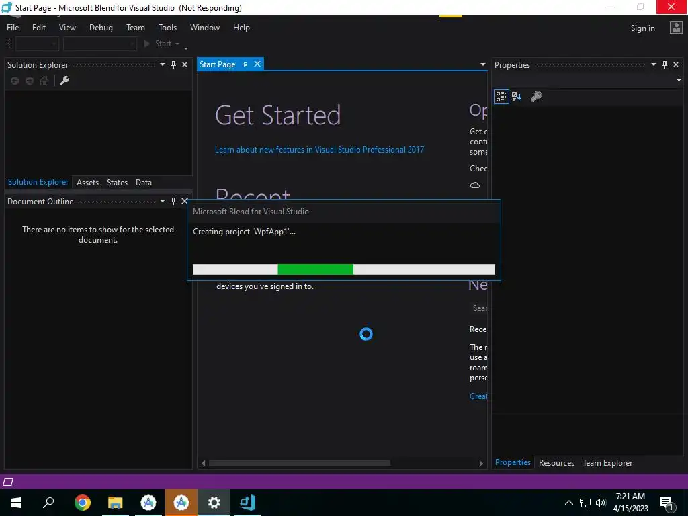Image resolution: width=688 pixels, height=516 pixels.
Task: Click the status bar window icon
Action: (x=8, y=482)
